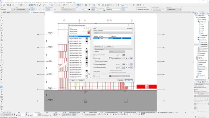Open the Ablage menu
This screenshot has height=118, width=209.
click(x=2, y=3)
